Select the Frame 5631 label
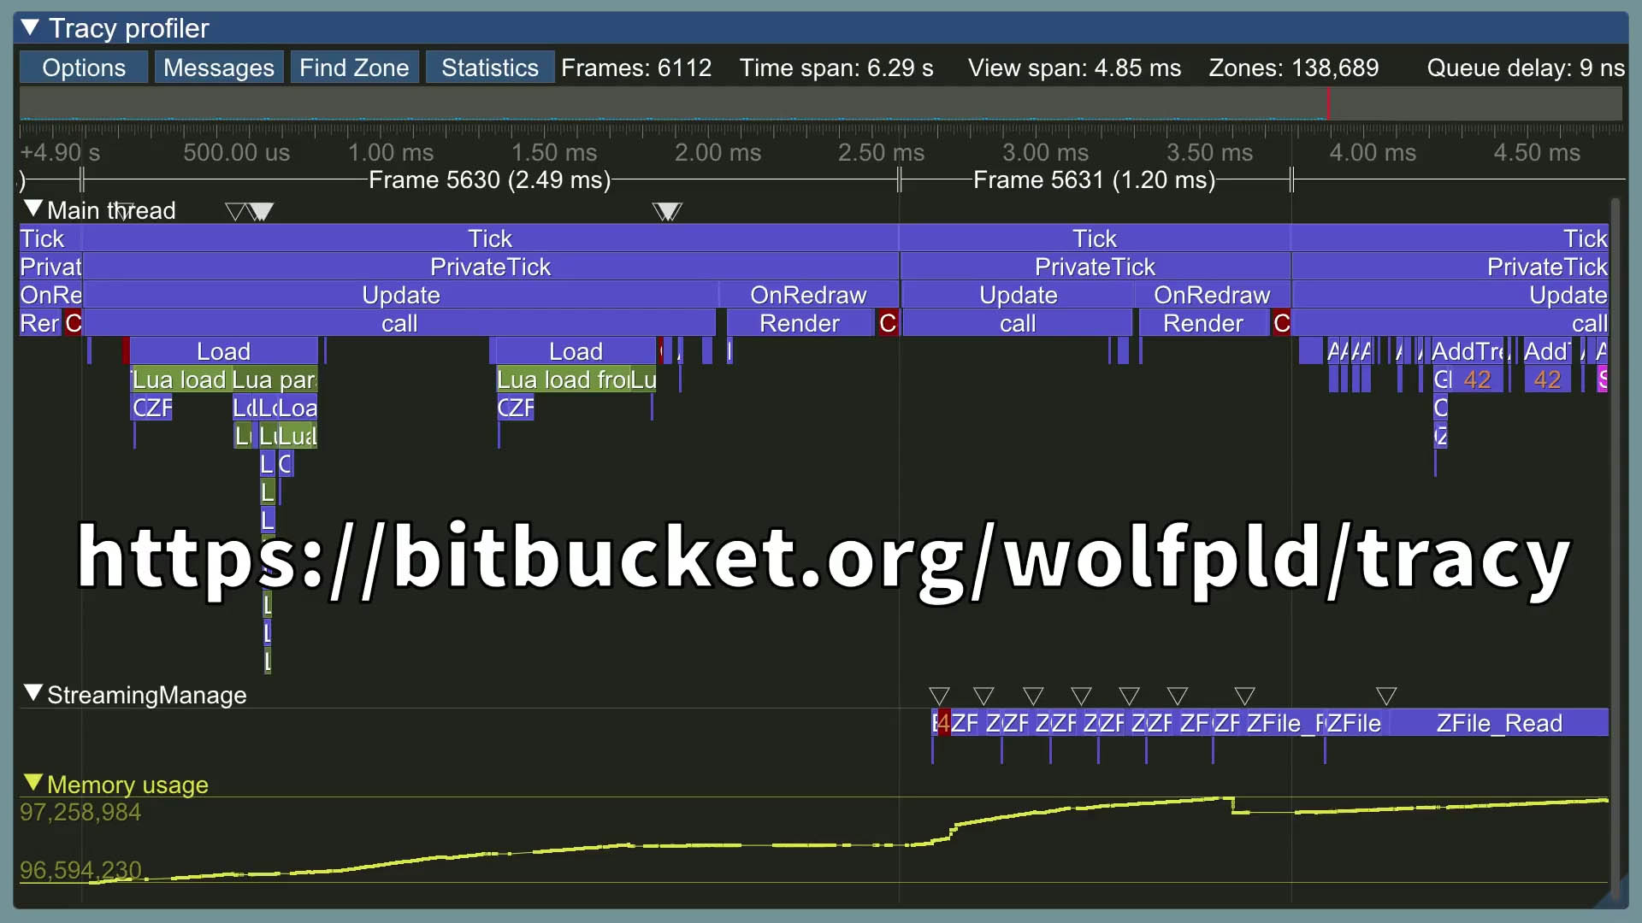Screen dimensions: 1642x923 tap(1094, 180)
